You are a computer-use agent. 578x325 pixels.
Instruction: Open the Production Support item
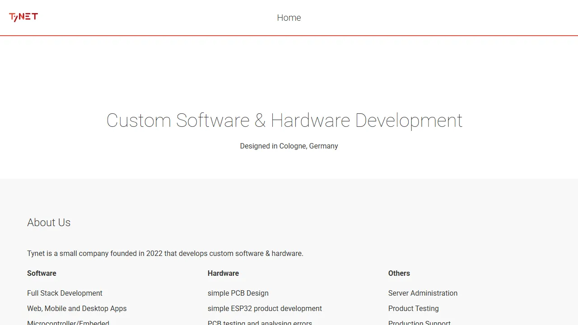point(419,322)
